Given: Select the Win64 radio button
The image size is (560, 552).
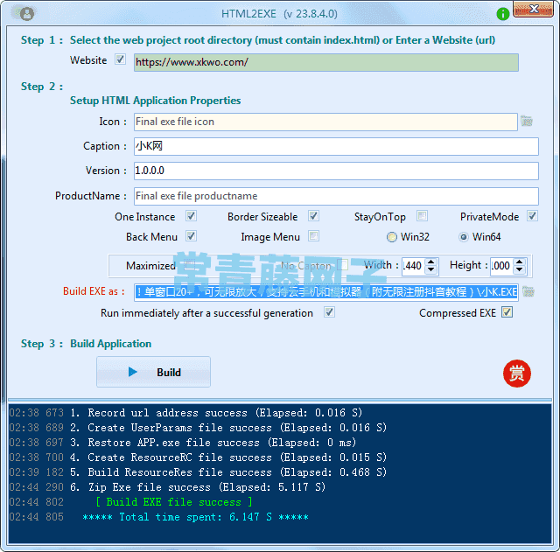Looking at the screenshot, I should pos(464,237).
